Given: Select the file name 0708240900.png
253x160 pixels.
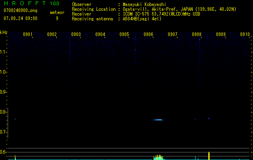Looking at the screenshot, I should click(x=21, y=10).
